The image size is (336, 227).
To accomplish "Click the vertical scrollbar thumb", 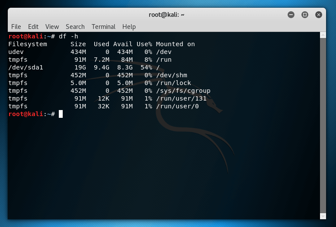I will pyautogui.click(x=323, y=126).
